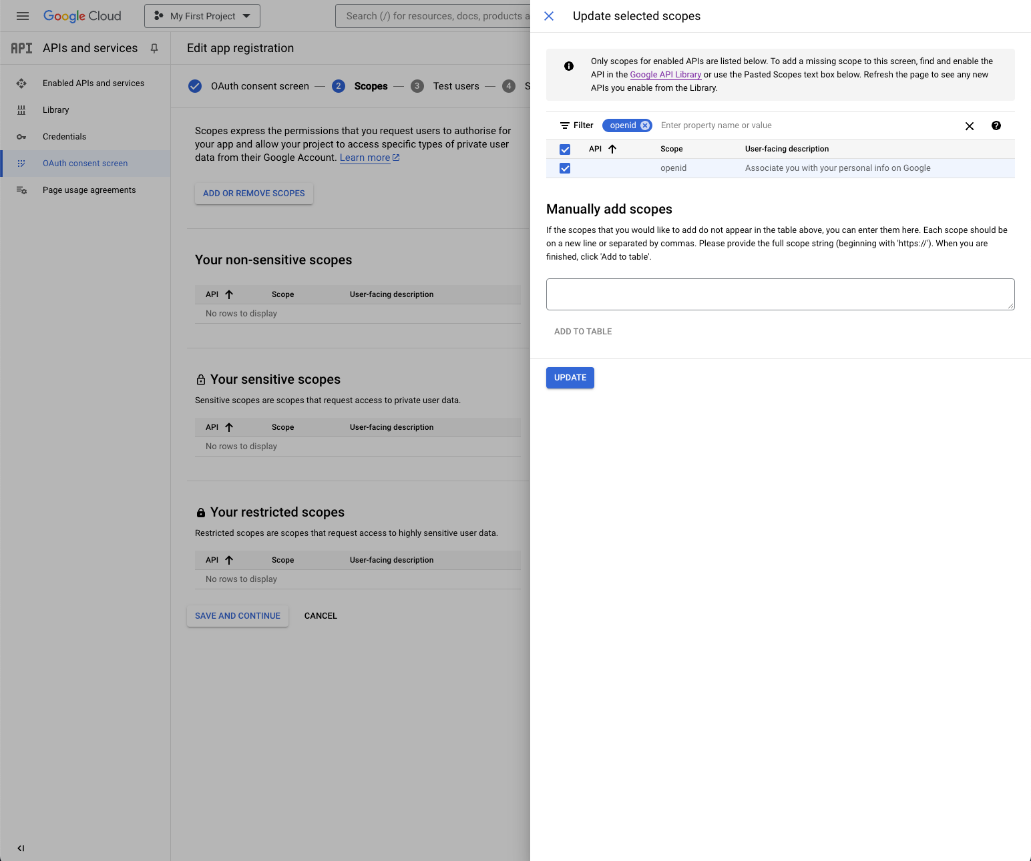The width and height of the screenshot is (1031, 861).
Task: Open the My First Project selector
Action: coord(202,16)
